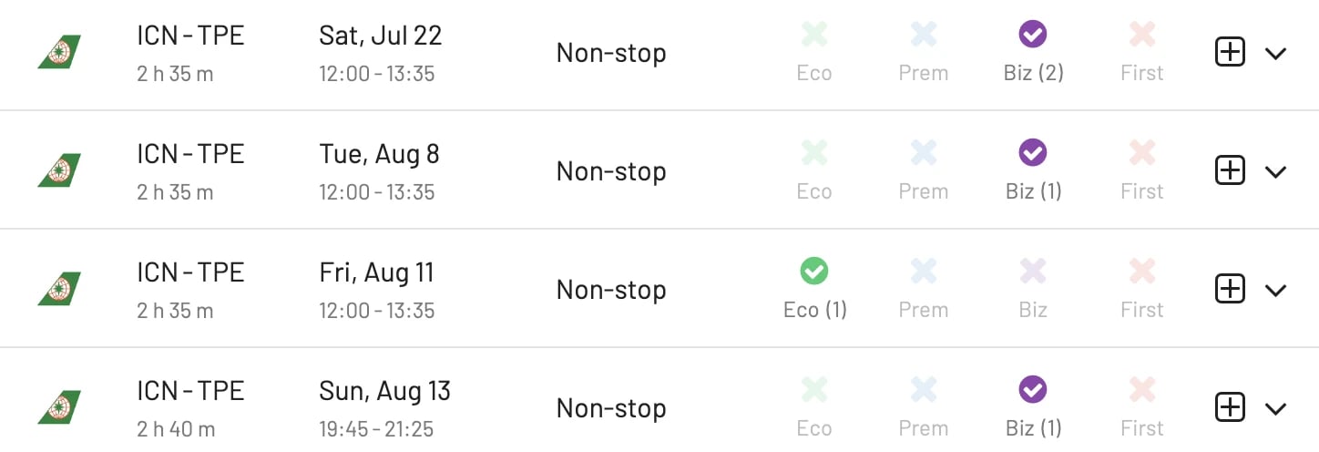Click airline logo on Aug 8 row
Viewport: 1319px width, 452px height.
[59, 170]
